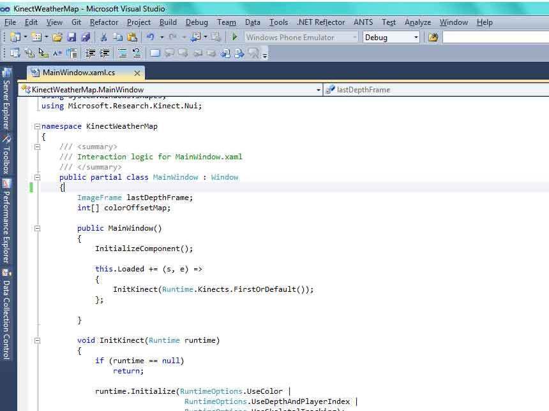549x411 pixels.
Task: Click the Decrease Line Indent icon
Action: click(91, 53)
